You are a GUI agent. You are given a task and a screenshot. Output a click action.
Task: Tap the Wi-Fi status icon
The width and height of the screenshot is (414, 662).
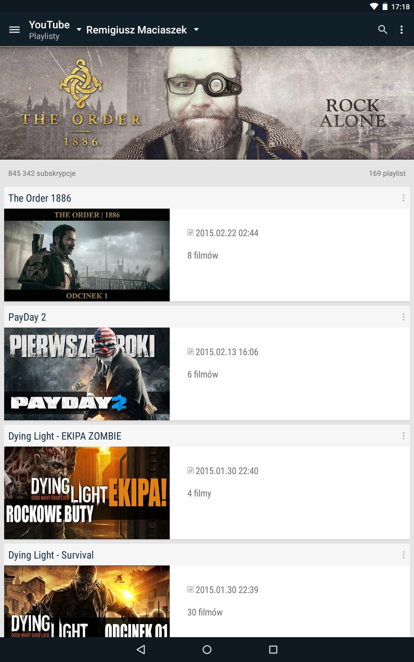(374, 7)
